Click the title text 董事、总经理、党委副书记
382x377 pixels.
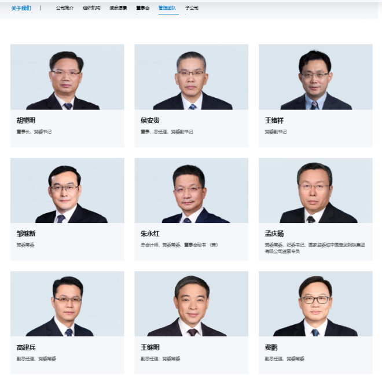coord(167,131)
